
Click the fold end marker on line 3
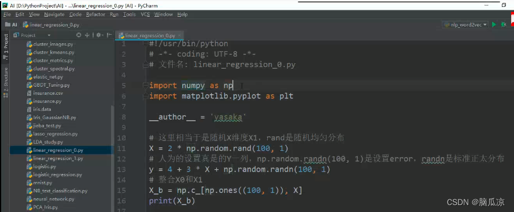click(x=145, y=65)
